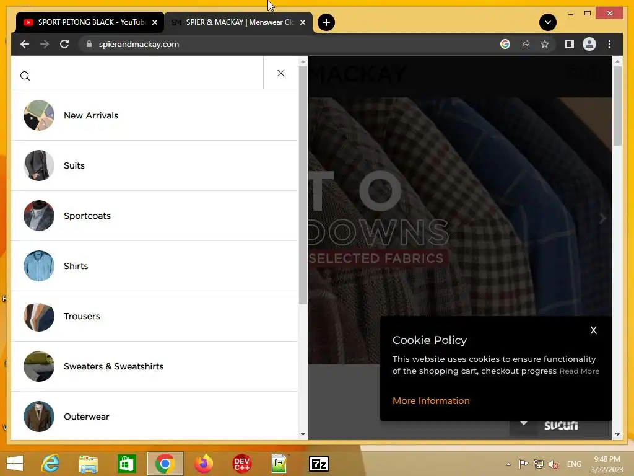Open New Arrivals category
The image size is (634, 476).
tap(154, 115)
